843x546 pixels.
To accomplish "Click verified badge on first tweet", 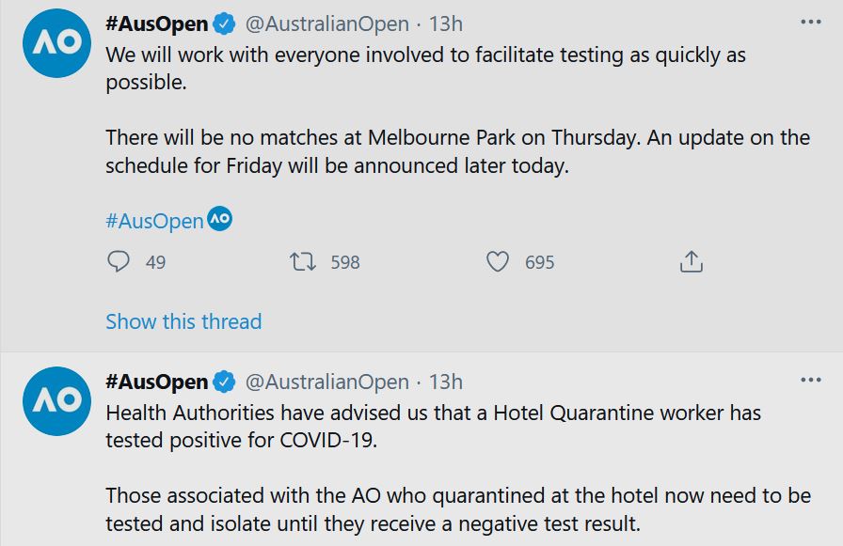I will pos(224,24).
